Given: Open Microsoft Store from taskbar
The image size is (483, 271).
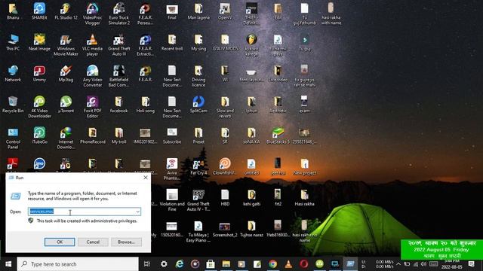Looking at the screenshot, I should pyautogui.click(x=211, y=264).
